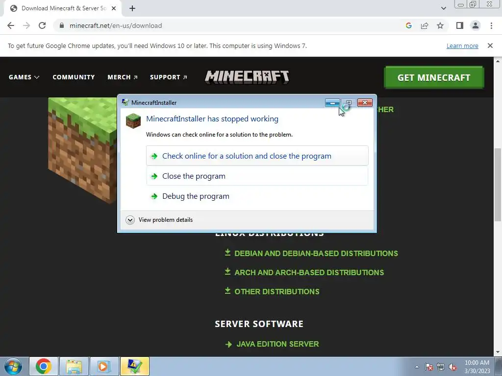
Task: Open the Chrome profile avatar
Action: [x=476, y=25]
